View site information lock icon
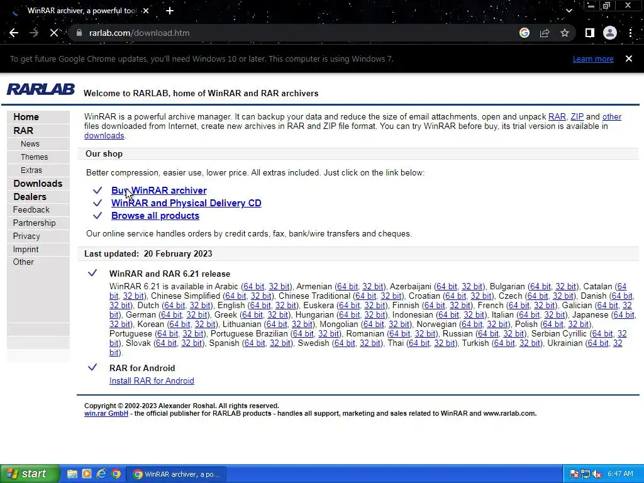644x483 pixels. (x=79, y=33)
